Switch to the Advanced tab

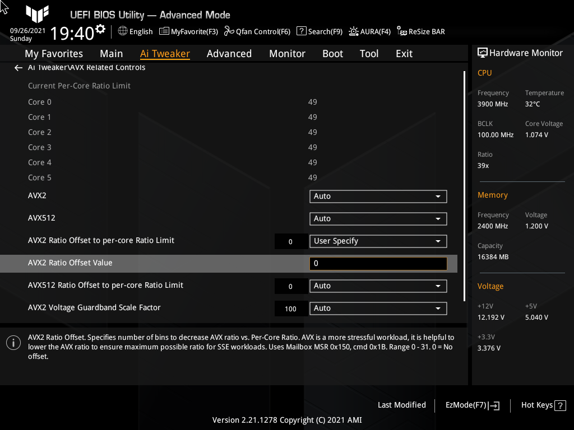229,53
